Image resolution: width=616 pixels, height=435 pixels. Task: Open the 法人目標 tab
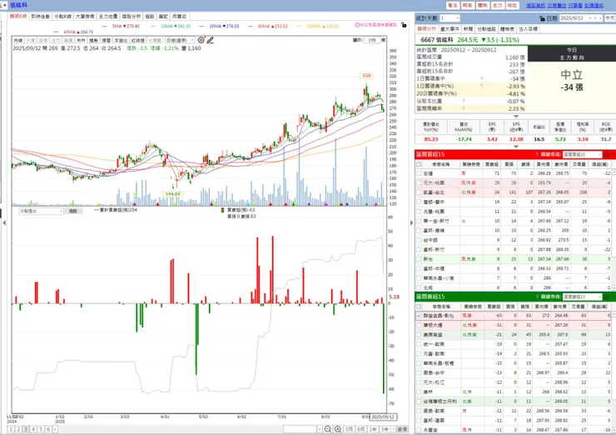pos(528,29)
